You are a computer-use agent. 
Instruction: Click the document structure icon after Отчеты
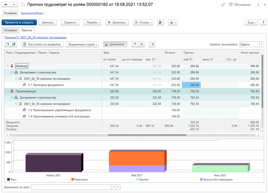160,22
